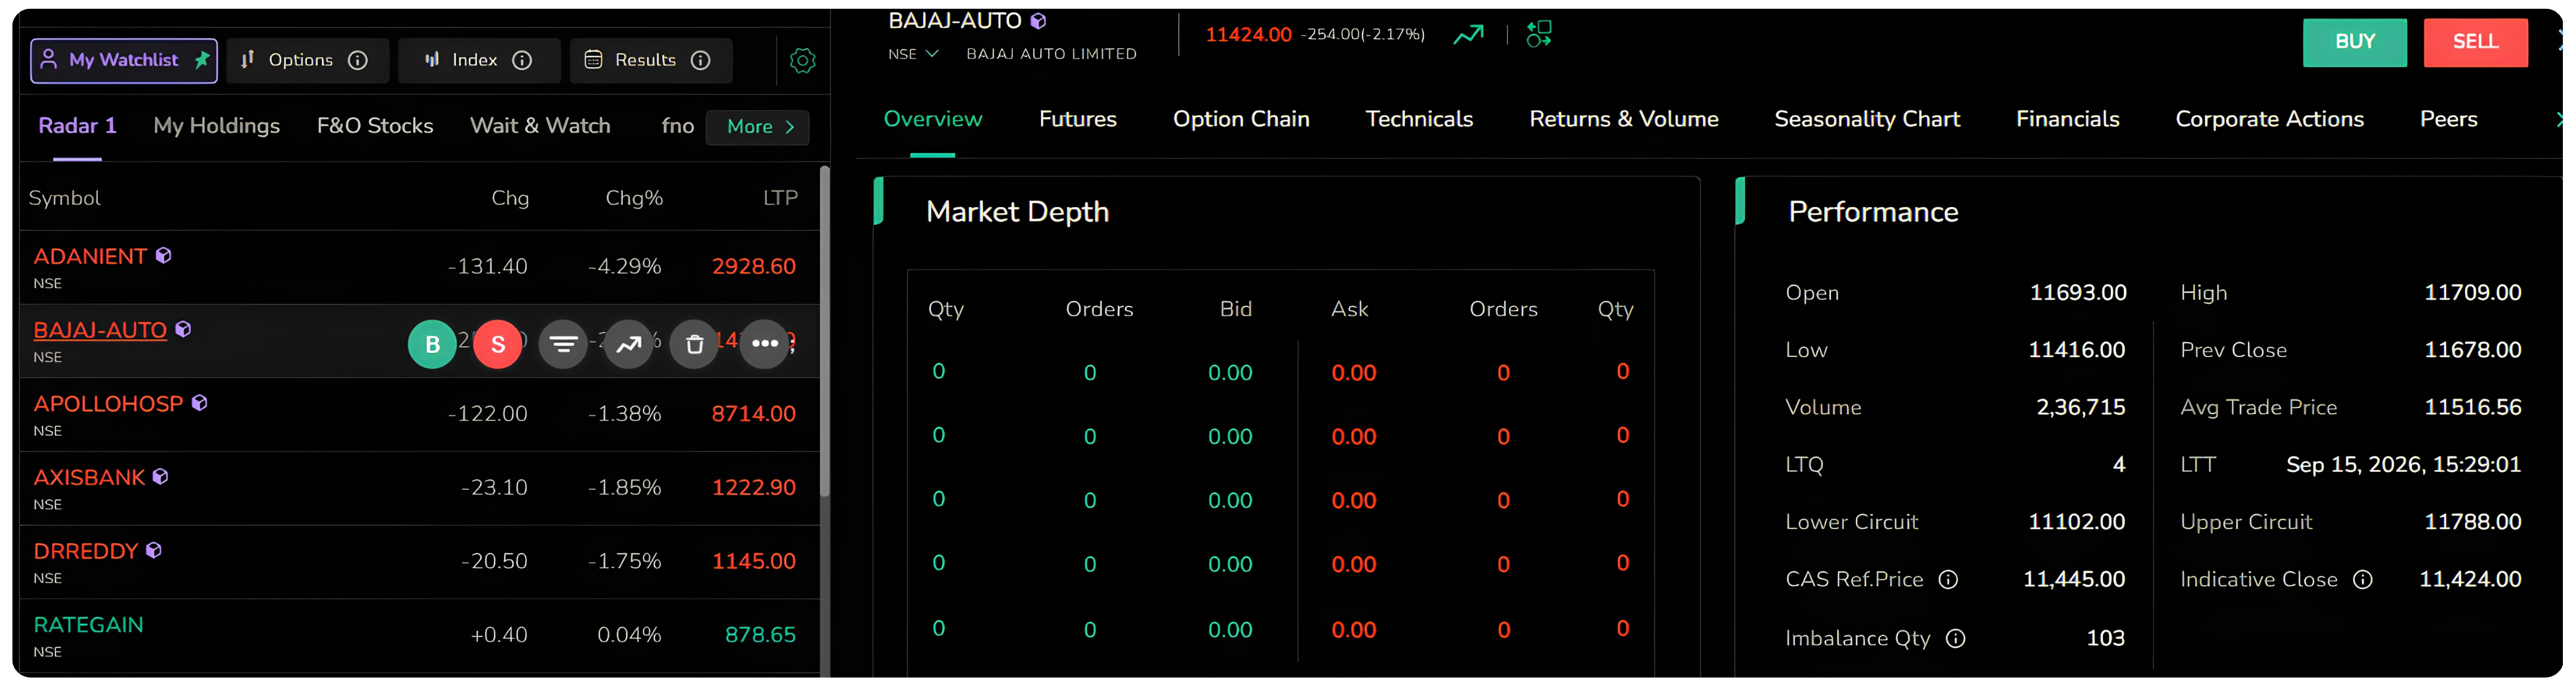Show info for Imbalance Qty
Screen dimensions: 2576x692
click(1955, 639)
